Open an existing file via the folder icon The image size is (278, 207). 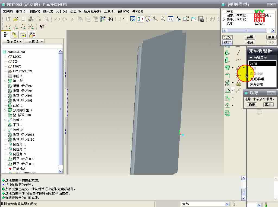pos(15,19)
